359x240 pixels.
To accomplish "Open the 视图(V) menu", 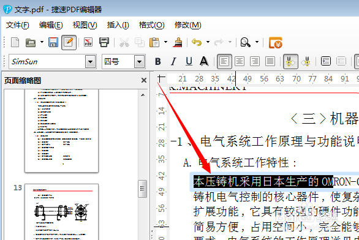I will [85, 25].
